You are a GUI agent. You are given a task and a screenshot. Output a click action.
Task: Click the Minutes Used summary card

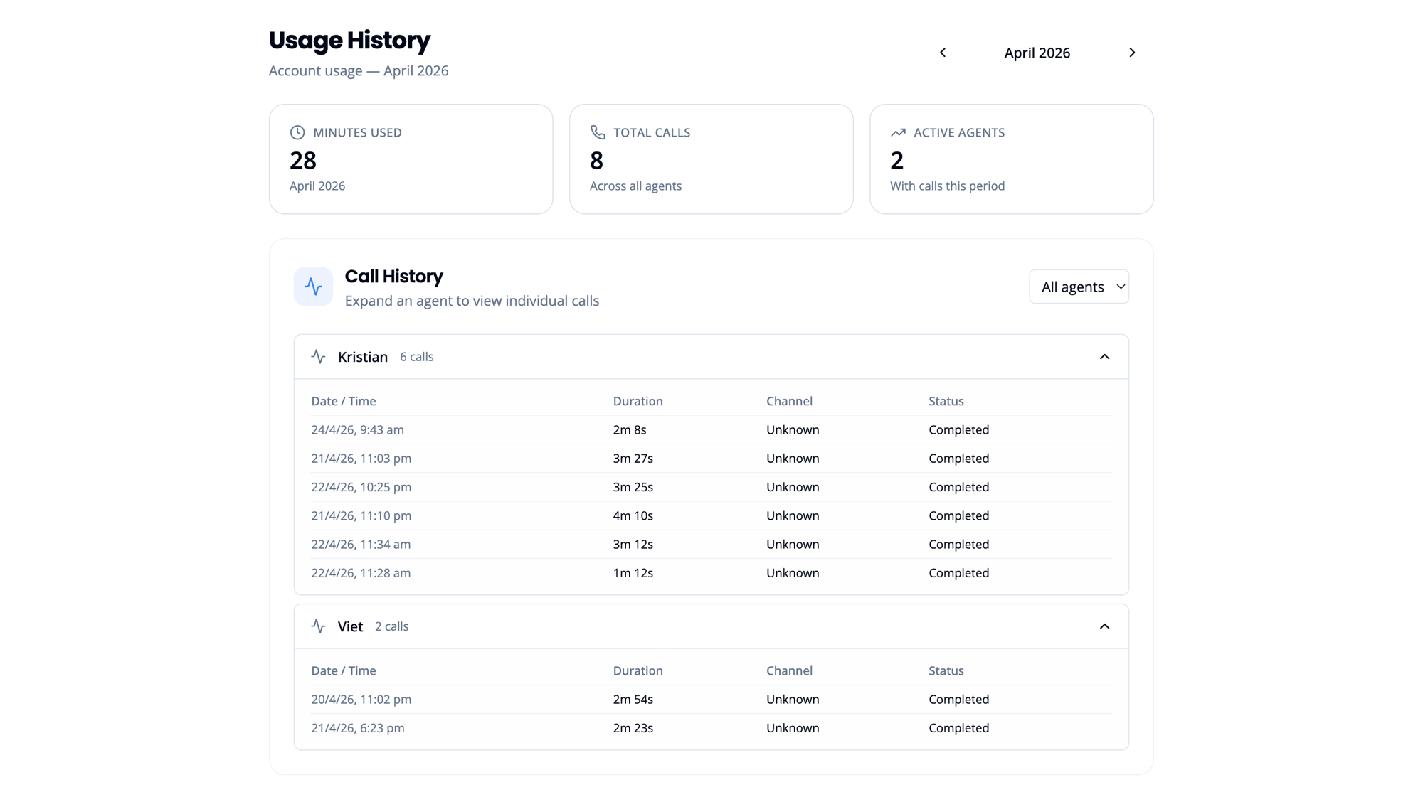click(x=411, y=159)
